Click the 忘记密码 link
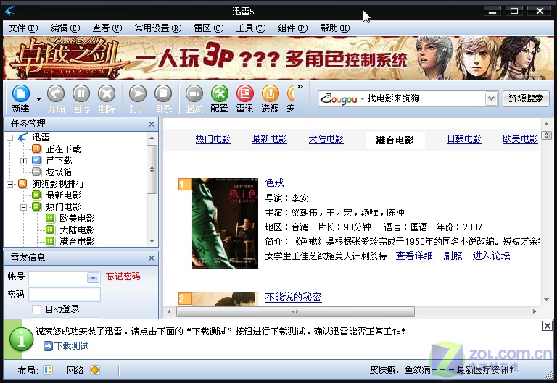 pyautogui.click(x=123, y=277)
